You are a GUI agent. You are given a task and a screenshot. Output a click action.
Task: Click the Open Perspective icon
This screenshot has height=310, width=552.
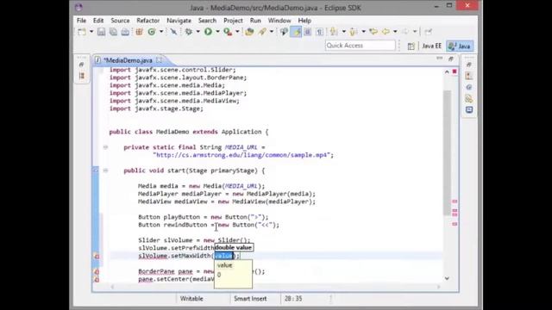[x=411, y=46]
